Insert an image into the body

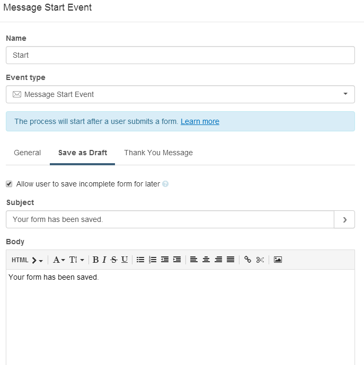pos(278,260)
